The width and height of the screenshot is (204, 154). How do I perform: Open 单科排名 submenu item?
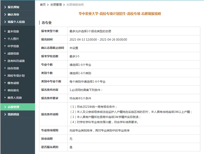(x=13, y=90)
